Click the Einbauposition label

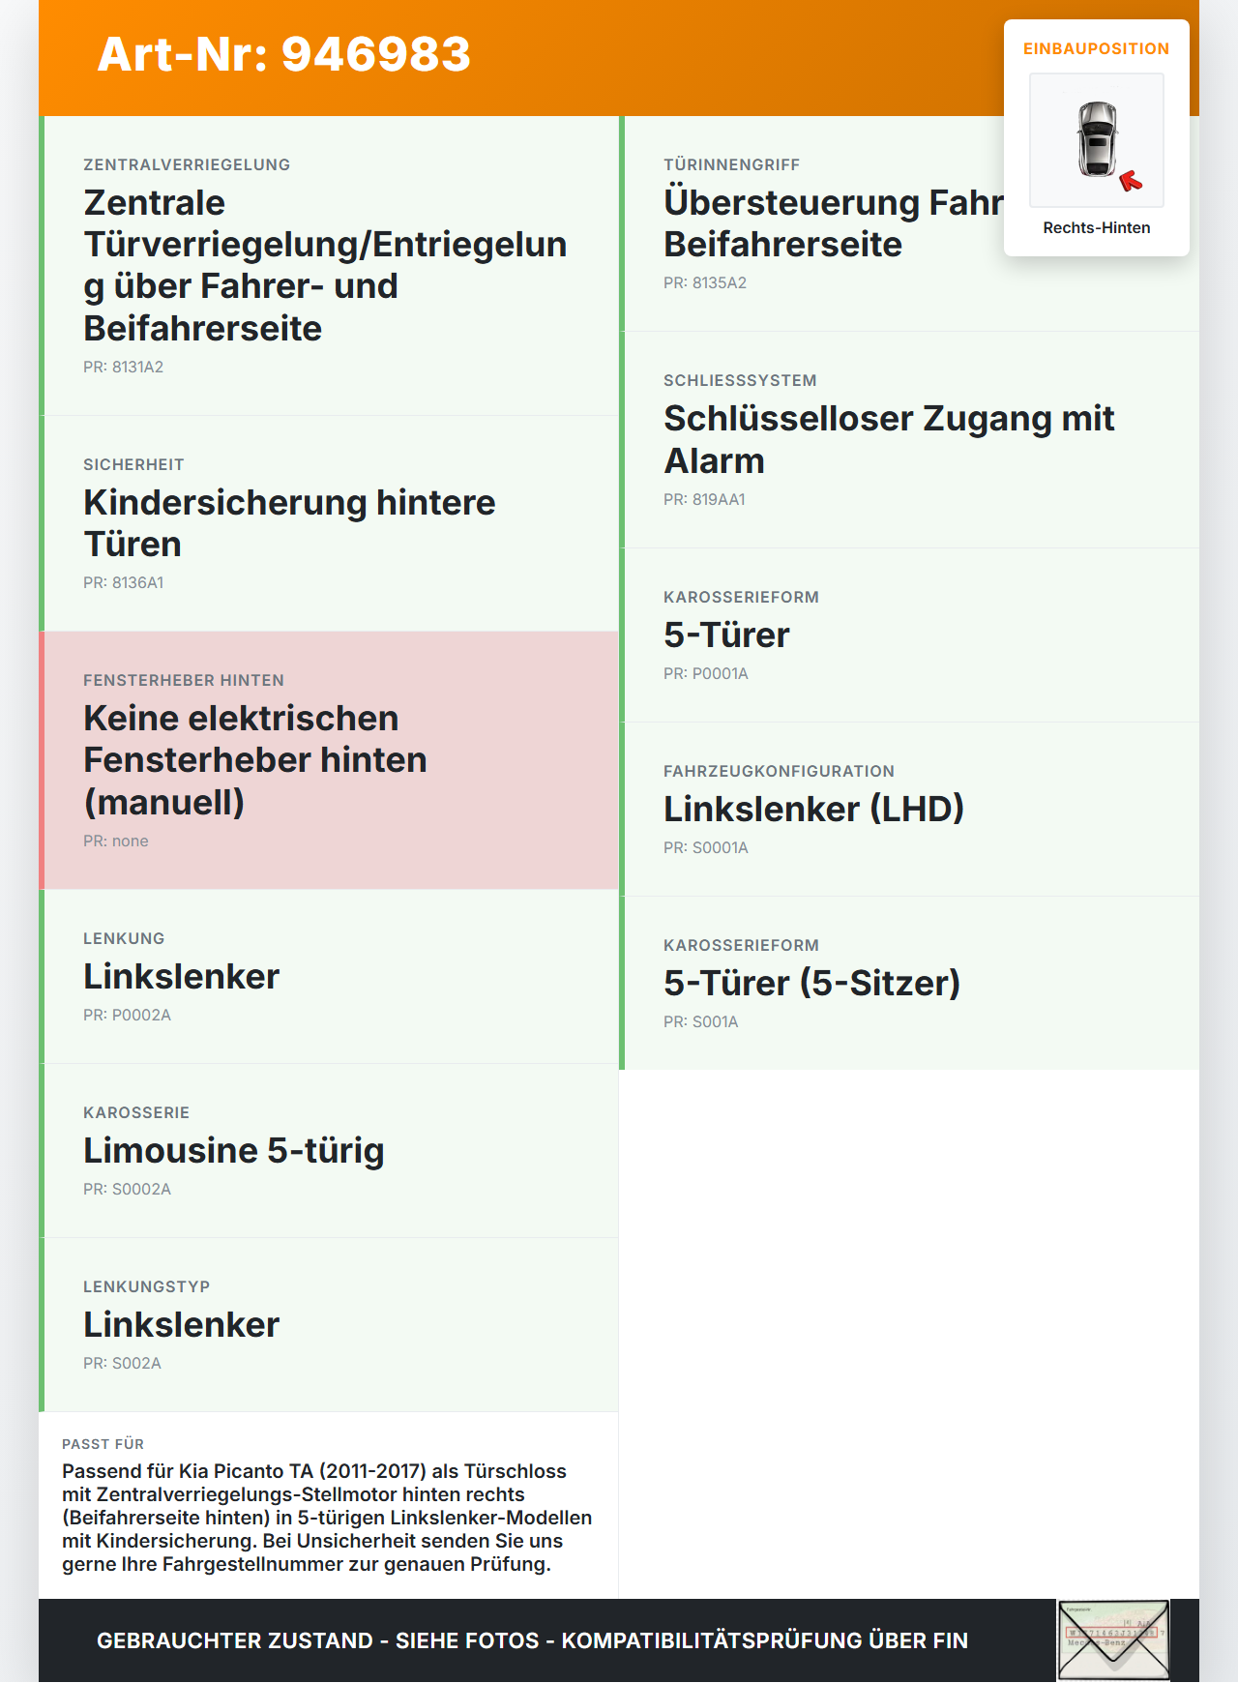[x=1097, y=48]
